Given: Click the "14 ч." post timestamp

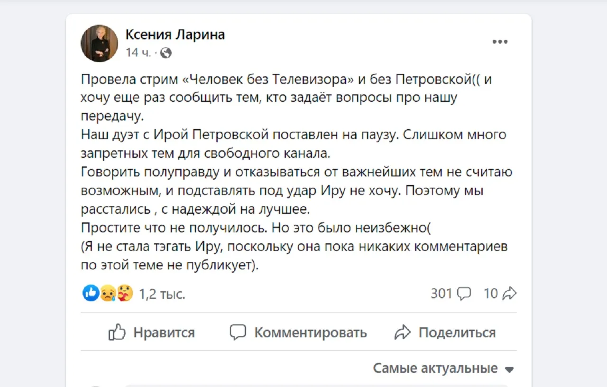Looking at the screenshot, I should pyautogui.click(x=138, y=53).
